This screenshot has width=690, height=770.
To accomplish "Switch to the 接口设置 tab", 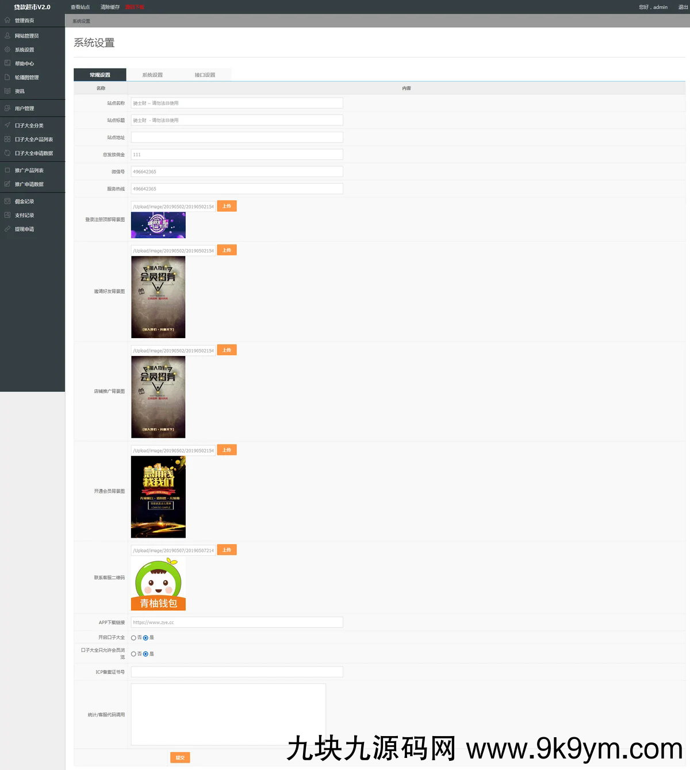I will tap(205, 75).
